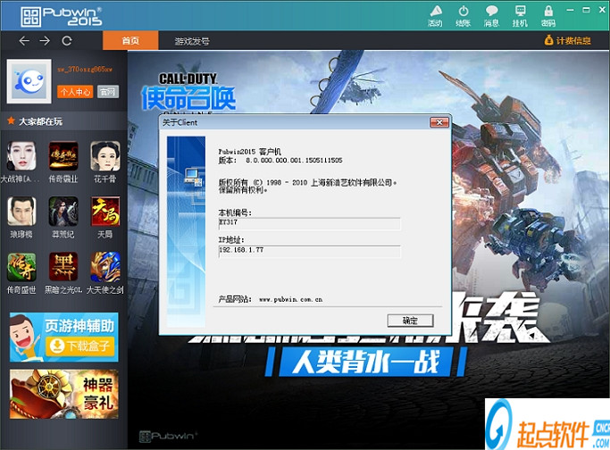Click the 本机编号 field showing HY317
The image size is (610, 450).
tap(309, 223)
